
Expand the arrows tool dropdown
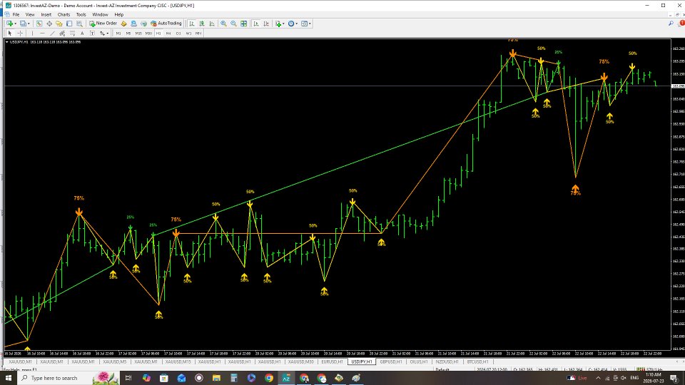click(x=108, y=34)
